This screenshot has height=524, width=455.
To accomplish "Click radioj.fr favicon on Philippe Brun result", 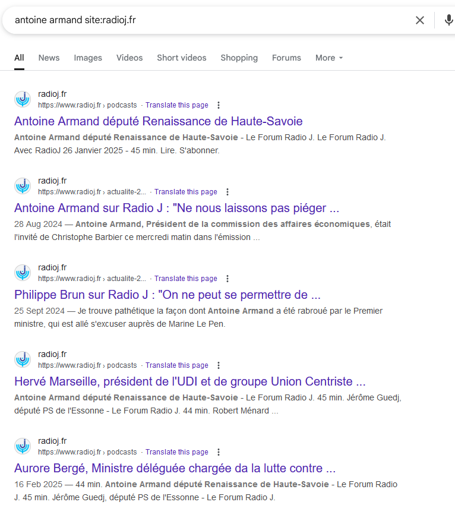I will (x=23, y=273).
